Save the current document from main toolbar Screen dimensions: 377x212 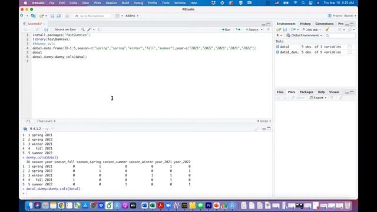52,16
